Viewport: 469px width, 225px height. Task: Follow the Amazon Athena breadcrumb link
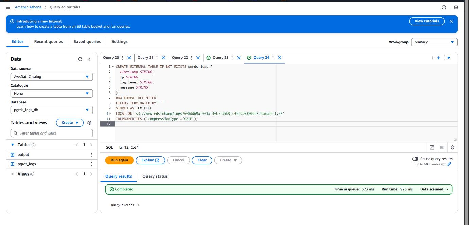(28, 7)
